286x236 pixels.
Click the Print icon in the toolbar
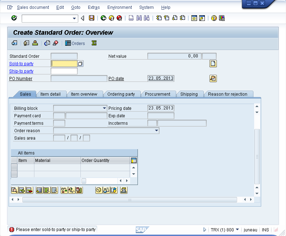tap(131, 18)
